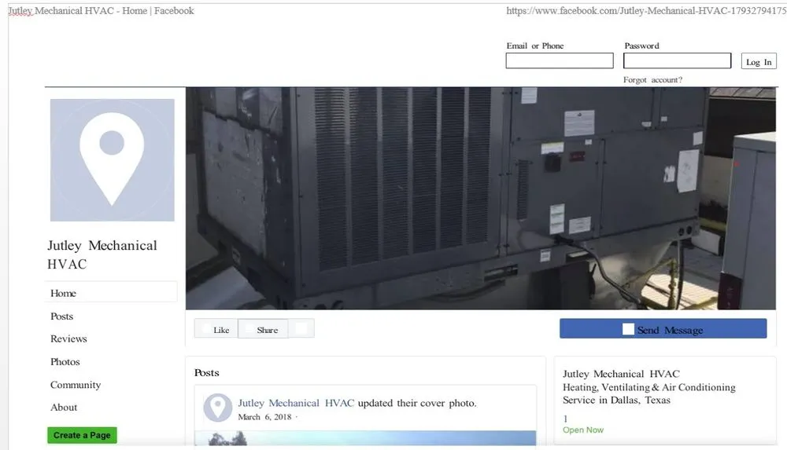Click the location pin profile picture
This screenshot has width=787, height=450.
click(113, 160)
